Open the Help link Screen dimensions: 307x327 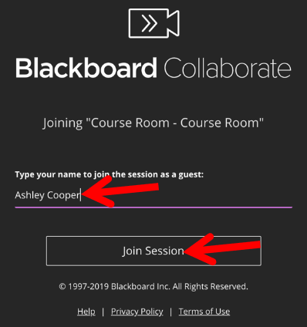(86, 312)
